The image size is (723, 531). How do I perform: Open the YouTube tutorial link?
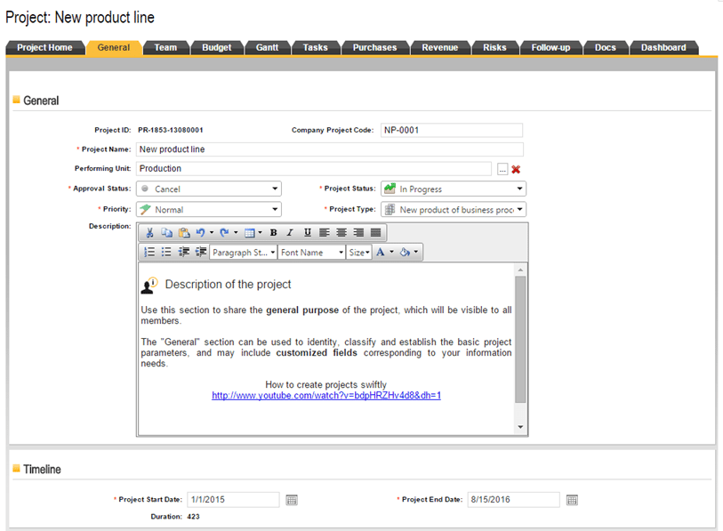(325, 396)
